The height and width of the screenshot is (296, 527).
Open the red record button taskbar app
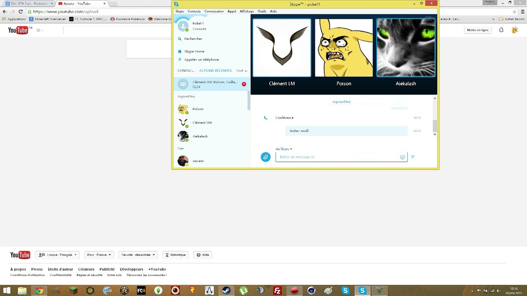294,291
